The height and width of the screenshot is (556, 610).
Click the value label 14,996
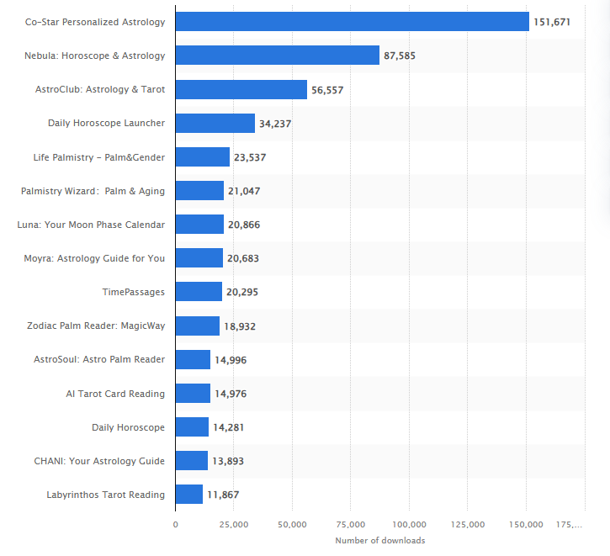[x=231, y=360]
